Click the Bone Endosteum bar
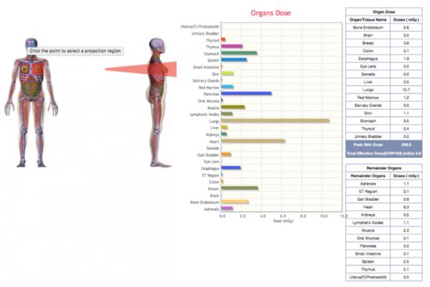The width and height of the screenshot is (430, 287). [235, 202]
